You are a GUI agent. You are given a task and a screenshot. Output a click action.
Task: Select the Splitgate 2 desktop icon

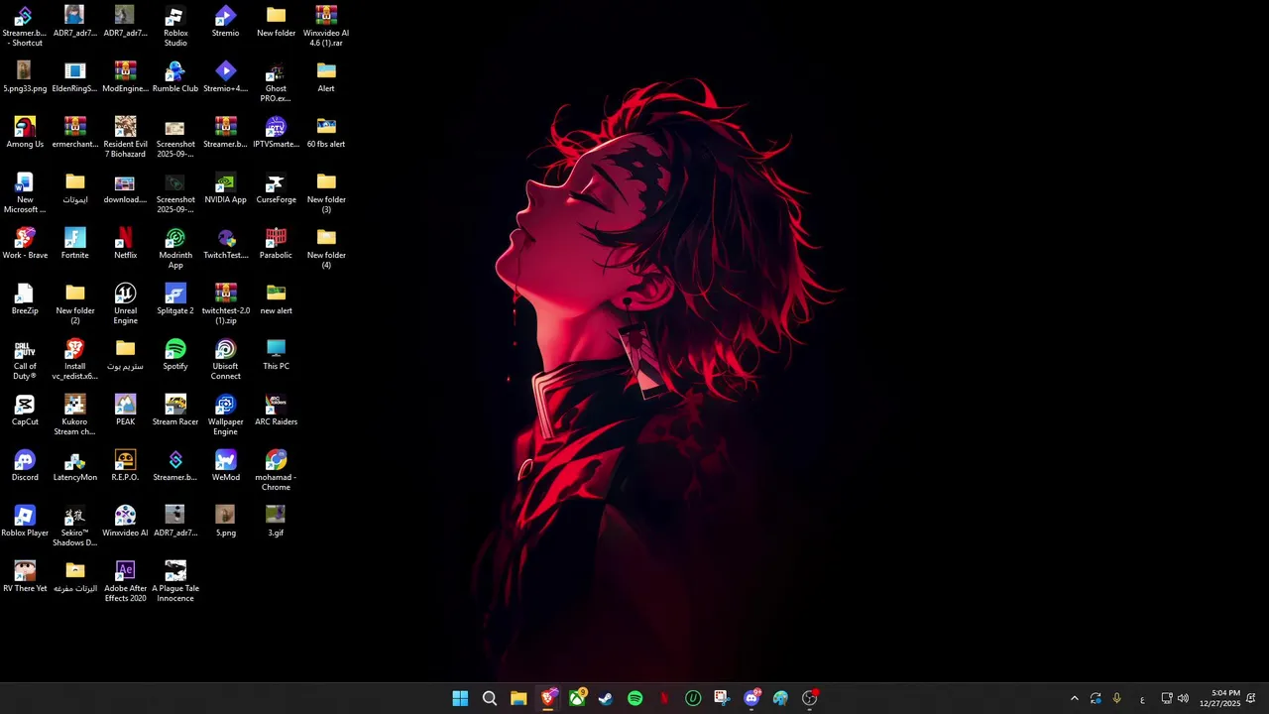[x=175, y=299]
